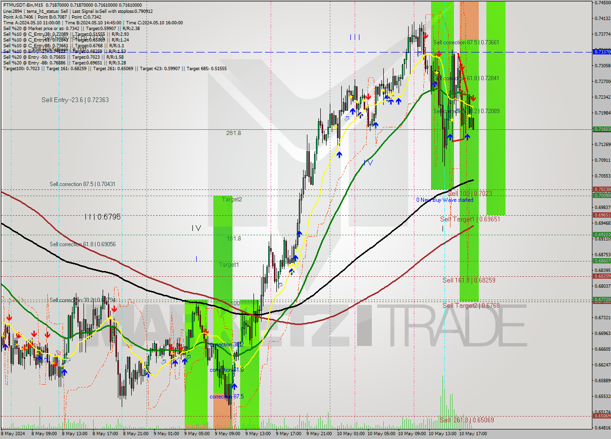Click the 'Target2' label on green bar
611x439 pixels.
click(x=232, y=199)
